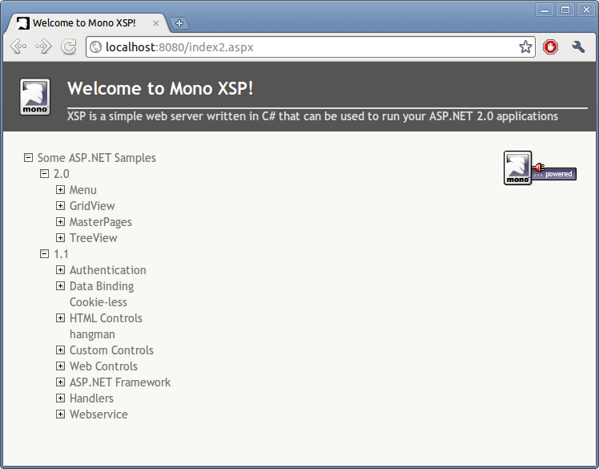Image resolution: width=599 pixels, height=469 pixels.
Task: Select the GridView sample link
Action: (x=92, y=206)
